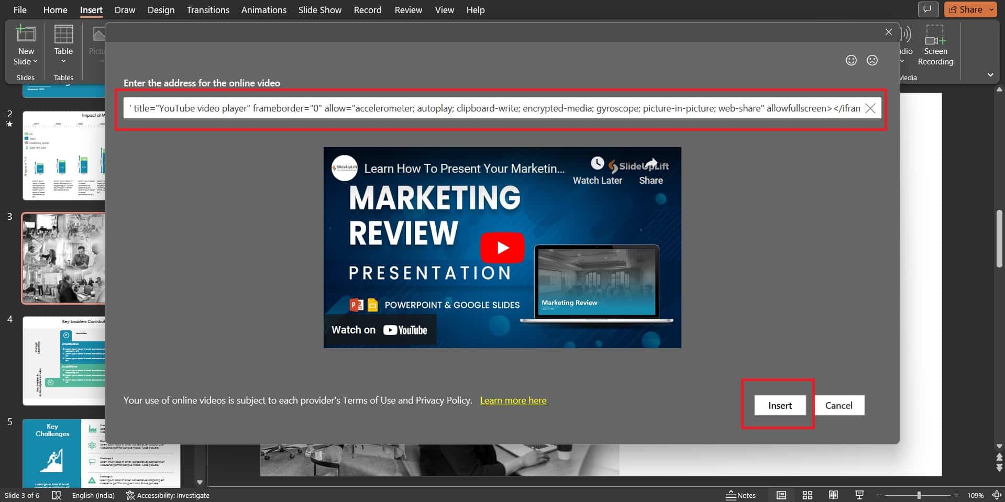Open the Record menu
This screenshot has width=1005, height=502.
(x=367, y=9)
